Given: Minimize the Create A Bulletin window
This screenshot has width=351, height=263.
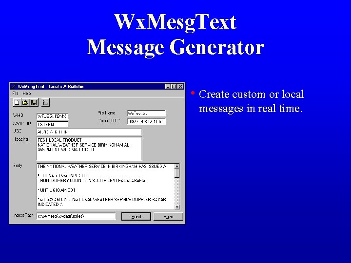Looking at the screenshot, I should coord(168,86).
